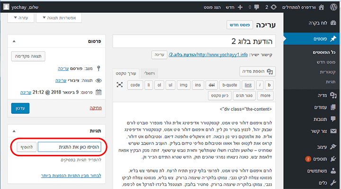Click into the post content text area

(x=194, y=146)
